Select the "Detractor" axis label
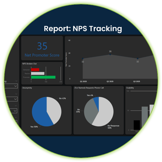162x162 pixels. [x=26, y=70]
